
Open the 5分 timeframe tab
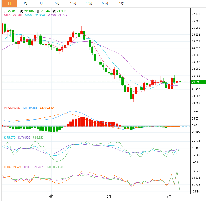click(x=57, y=4)
